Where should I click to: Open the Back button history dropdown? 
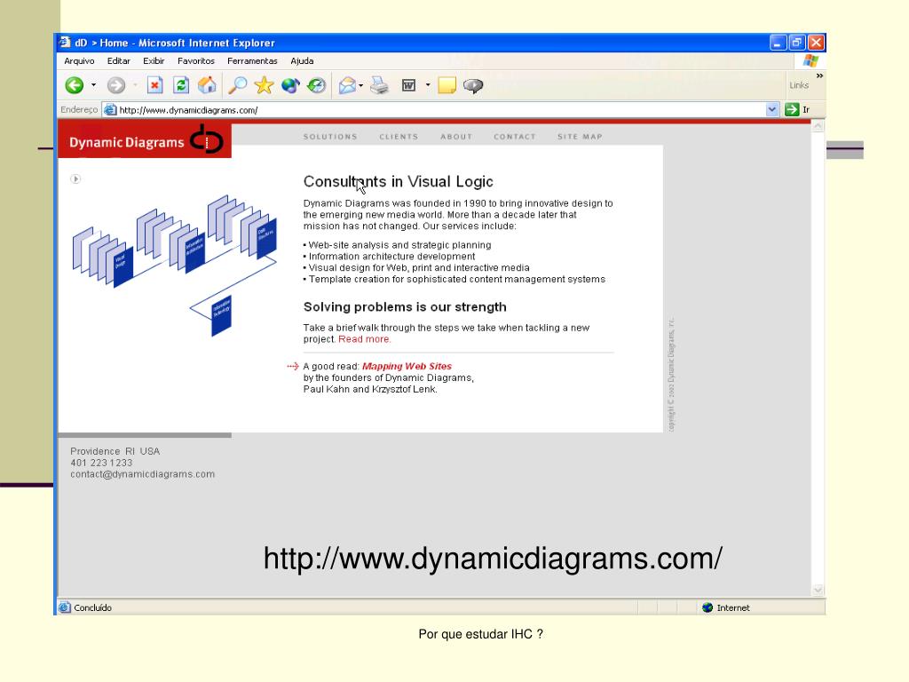[93, 85]
